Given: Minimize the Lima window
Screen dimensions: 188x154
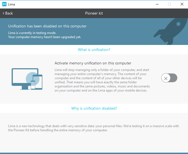Looking at the screenshot, I should click(x=157, y=4).
